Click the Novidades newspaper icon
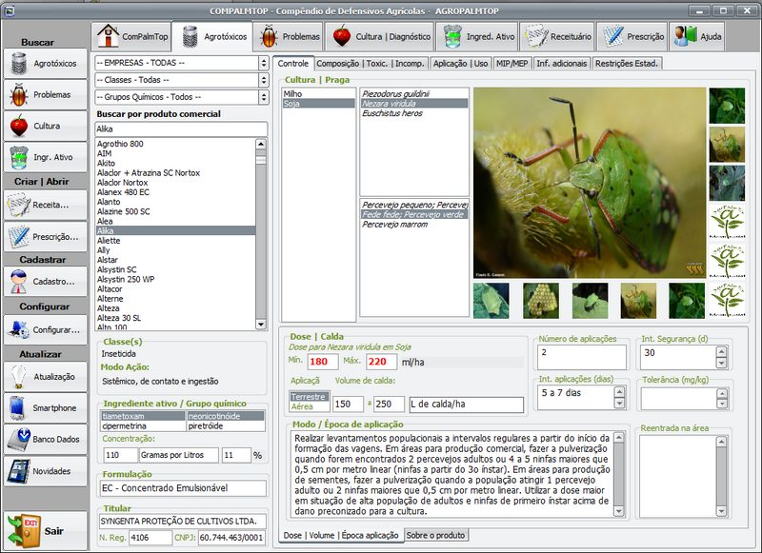This screenshot has width=762, height=553. coord(18,471)
